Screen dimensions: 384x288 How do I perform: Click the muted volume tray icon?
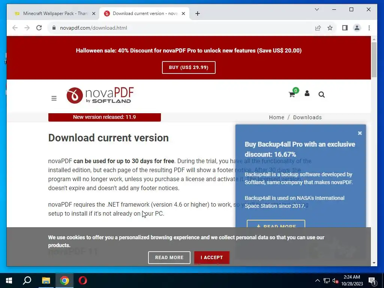335,280
